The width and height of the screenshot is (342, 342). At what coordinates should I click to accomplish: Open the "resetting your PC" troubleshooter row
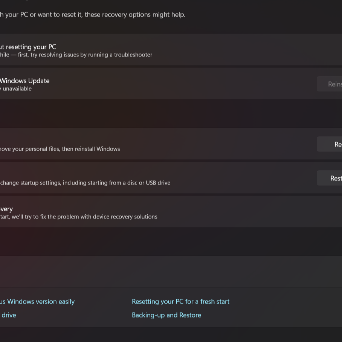[28, 47]
